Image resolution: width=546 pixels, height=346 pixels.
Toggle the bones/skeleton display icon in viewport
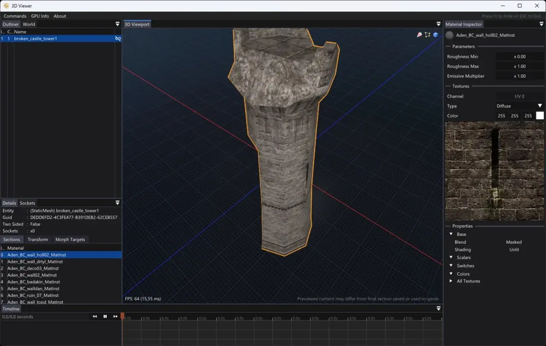(x=427, y=35)
